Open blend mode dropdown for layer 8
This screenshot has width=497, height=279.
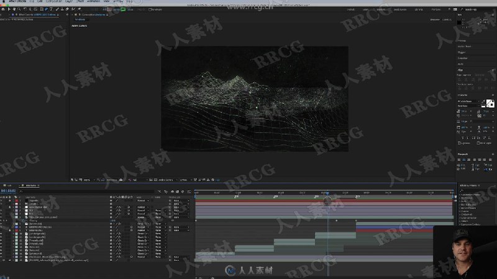[x=143, y=227]
